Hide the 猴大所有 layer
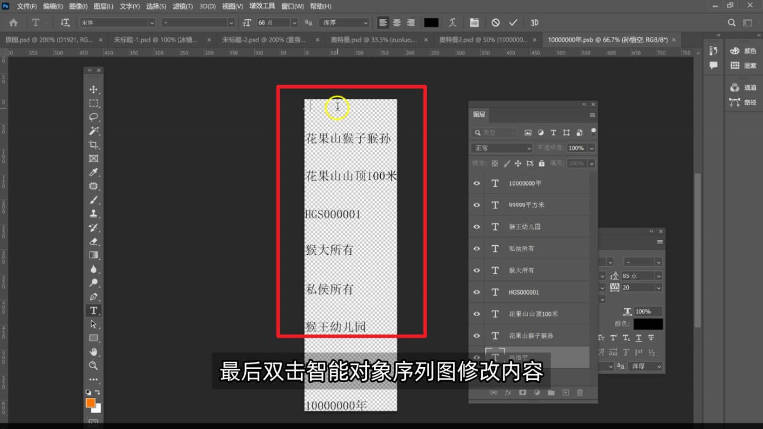Viewport: 763px width, 429px height. coord(477,270)
